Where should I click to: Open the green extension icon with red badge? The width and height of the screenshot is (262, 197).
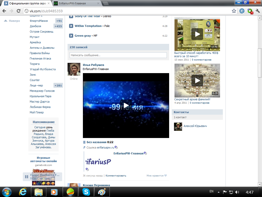tap(250, 11)
